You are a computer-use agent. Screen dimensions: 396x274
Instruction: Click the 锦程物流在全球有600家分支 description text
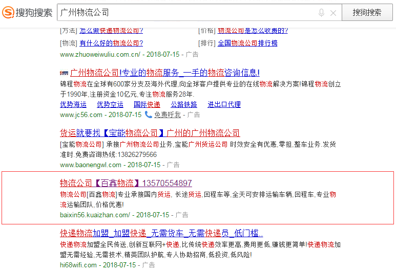point(200,89)
